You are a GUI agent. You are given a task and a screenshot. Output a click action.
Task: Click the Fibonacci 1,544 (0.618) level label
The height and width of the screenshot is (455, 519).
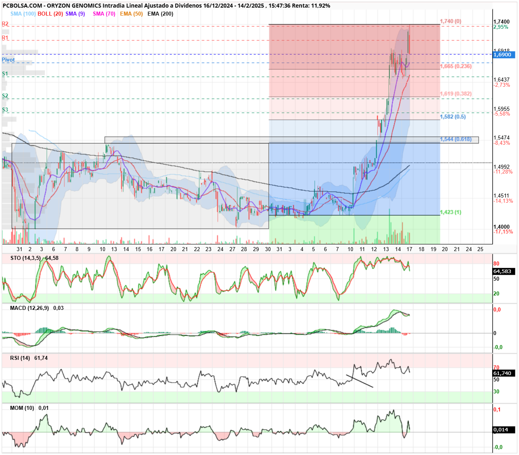[456, 139]
